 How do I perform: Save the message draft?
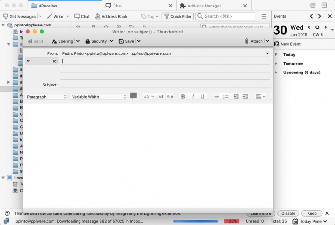(126, 41)
